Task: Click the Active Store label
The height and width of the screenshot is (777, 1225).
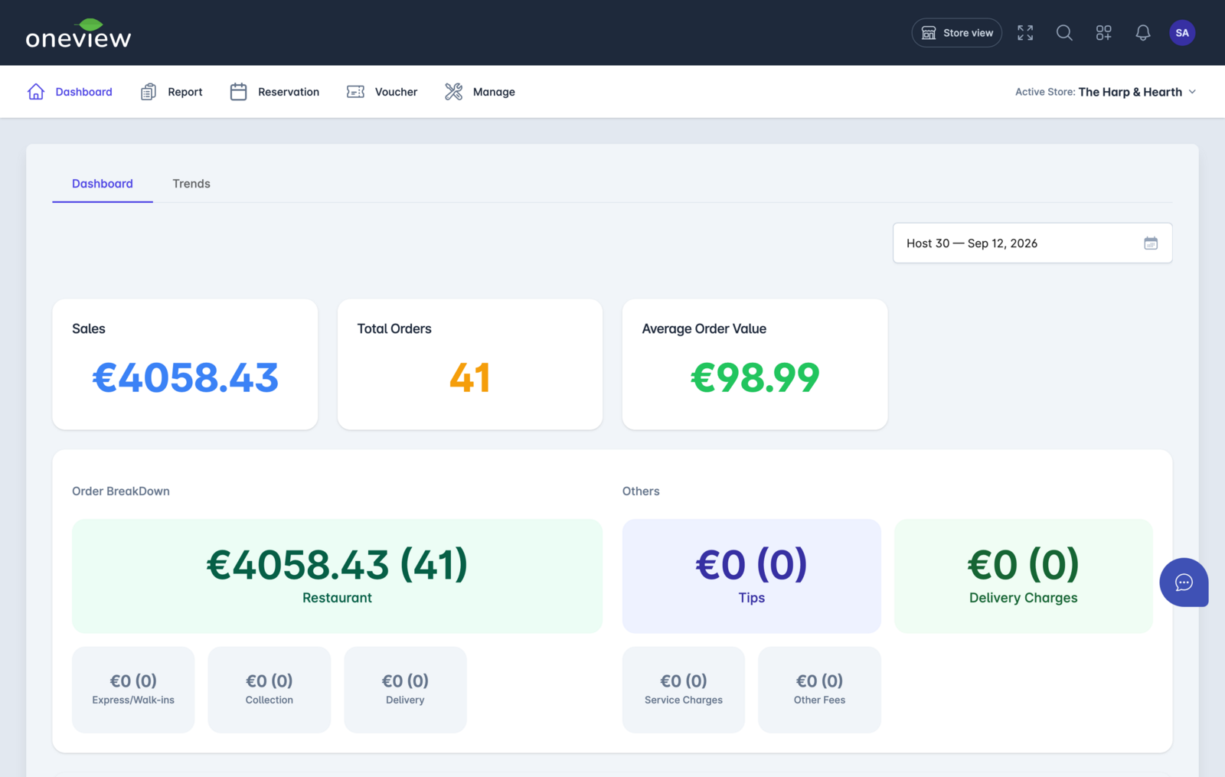Action: pos(1045,92)
